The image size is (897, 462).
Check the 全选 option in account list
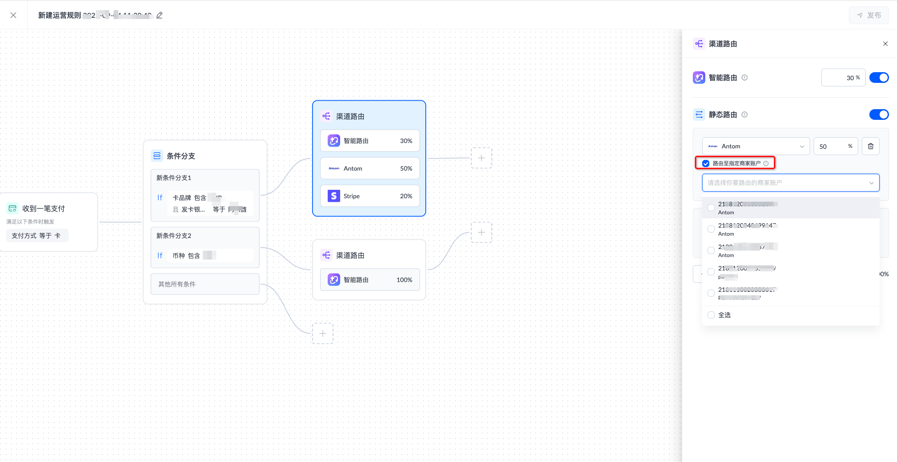click(x=711, y=315)
